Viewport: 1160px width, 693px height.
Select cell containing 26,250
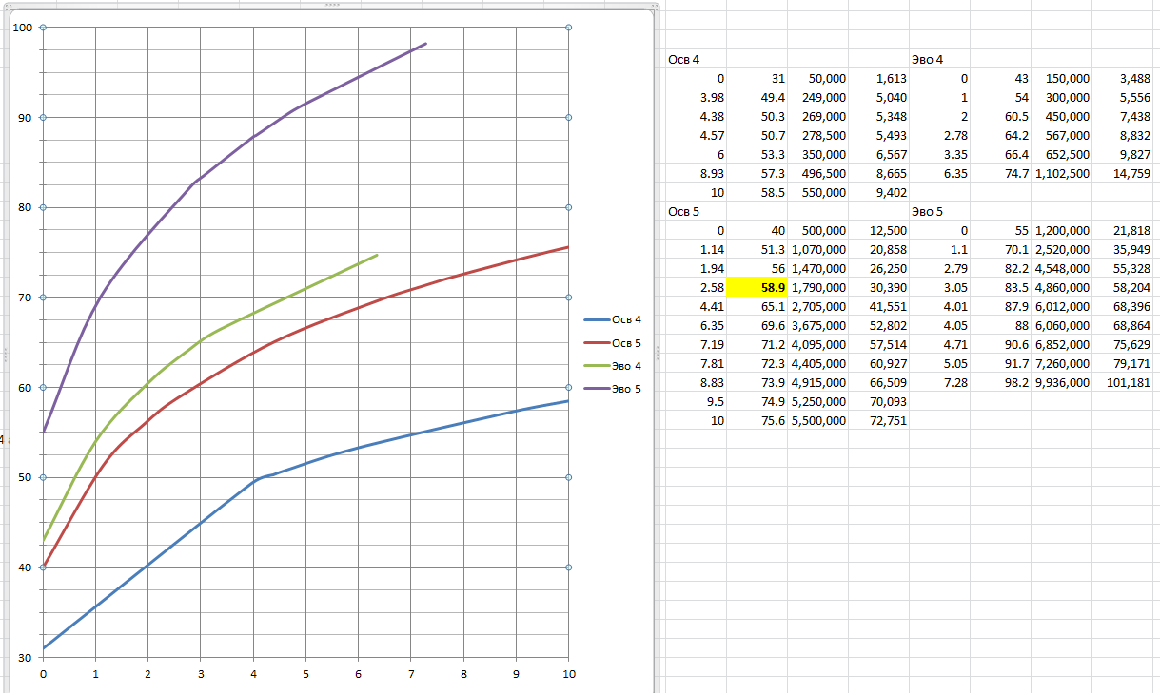coord(878,268)
